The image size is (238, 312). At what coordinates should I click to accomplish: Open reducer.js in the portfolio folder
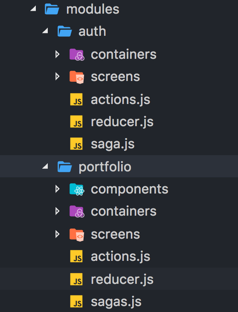coord(122,279)
